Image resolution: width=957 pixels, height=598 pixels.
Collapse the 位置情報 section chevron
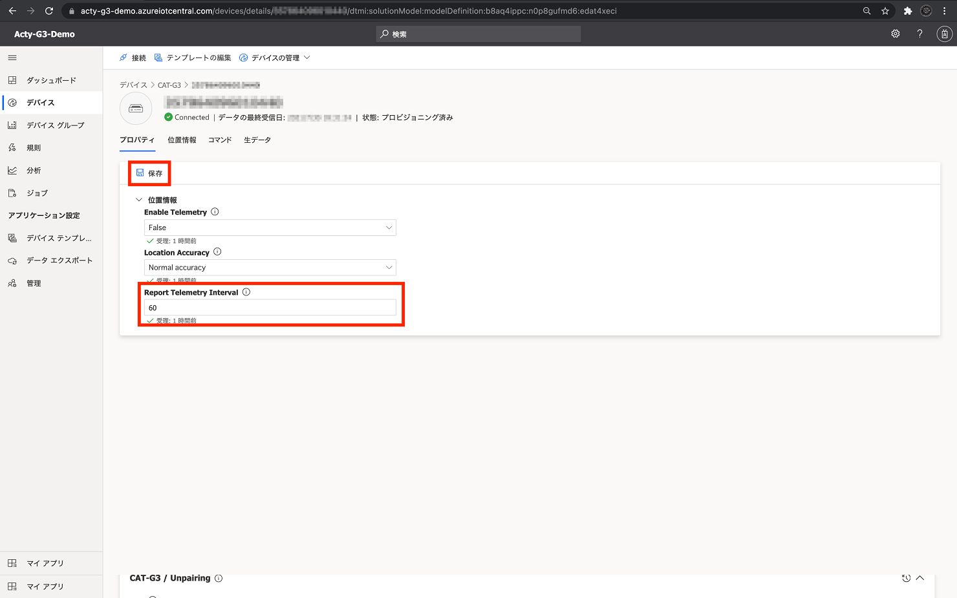138,200
